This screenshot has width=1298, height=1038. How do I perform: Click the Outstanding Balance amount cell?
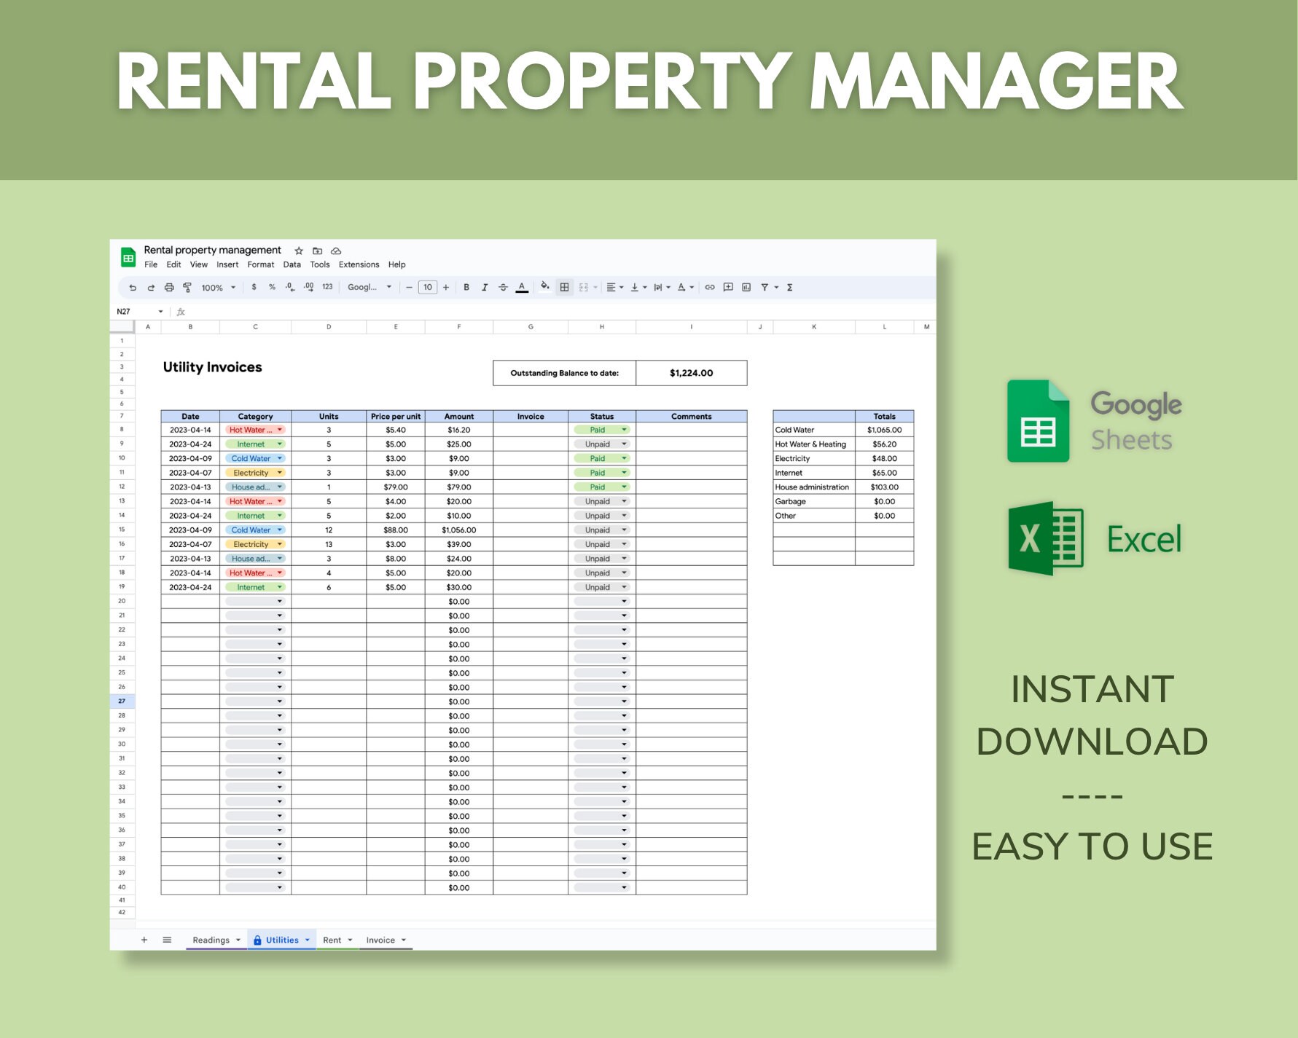click(x=690, y=372)
